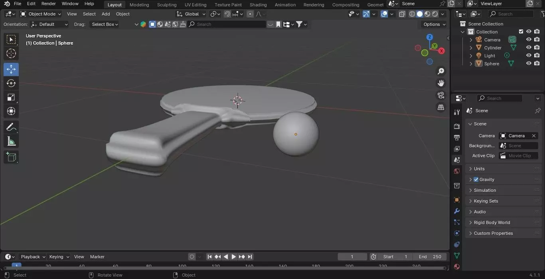Toggle the Gravity checkbox
The height and width of the screenshot is (279, 545).
pyautogui.click(x=476, y=179)
